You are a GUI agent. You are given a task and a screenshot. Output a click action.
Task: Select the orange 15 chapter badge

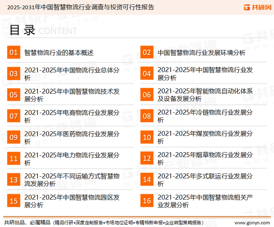tap(14, 201)
